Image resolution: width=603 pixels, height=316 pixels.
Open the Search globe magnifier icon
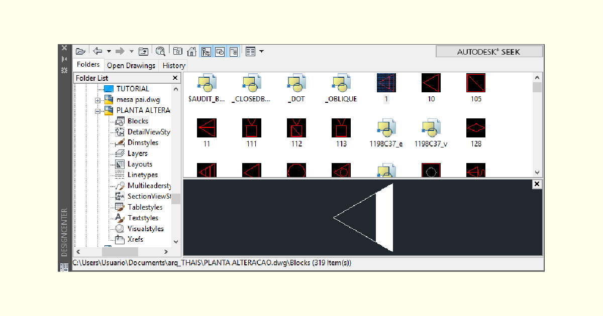tap(160, 51)
